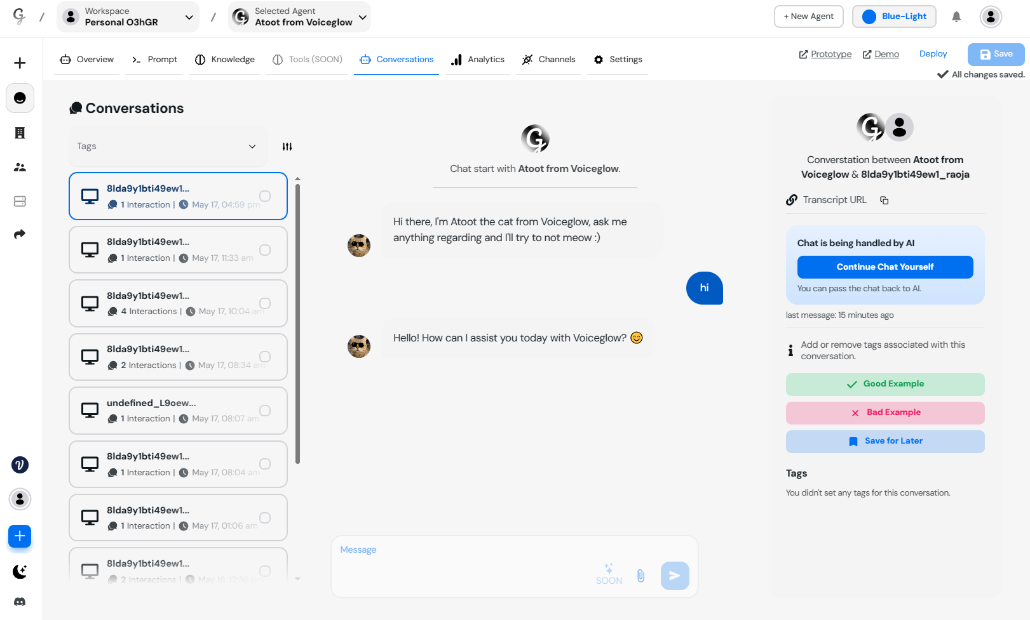Screen dimensions: 1030x620
Task: Select checkbox on May 17, 01:06 am conversation
Action: pos(265,518)
